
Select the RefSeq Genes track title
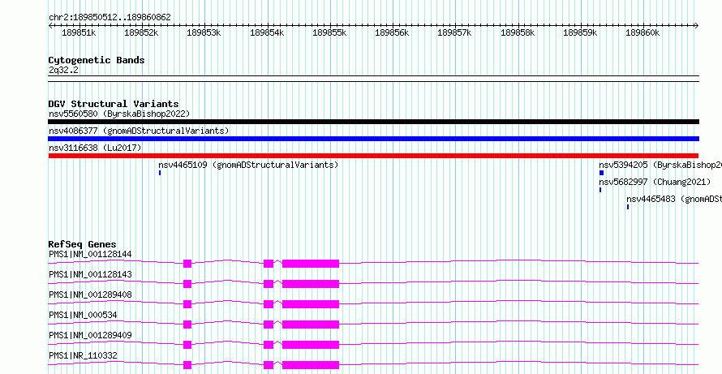tap(83, 244)
